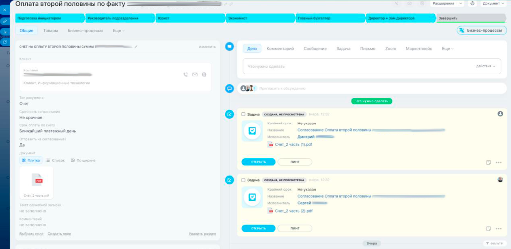Screen dimensions: 511x249
Task: Click the ПИНГ button on Сергей's task
Action: tap(295, 228)
